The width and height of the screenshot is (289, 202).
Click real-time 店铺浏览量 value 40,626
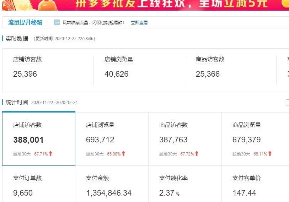click(x=116, y=74)
